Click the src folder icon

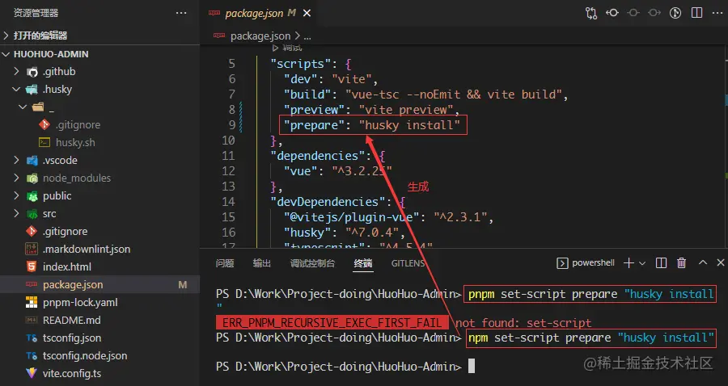point(32,214)
